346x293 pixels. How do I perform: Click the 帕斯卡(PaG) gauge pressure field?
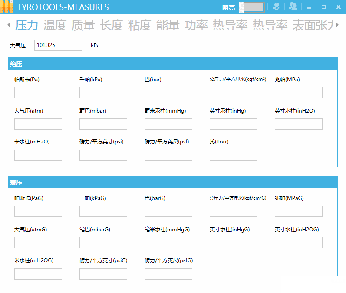38,211
